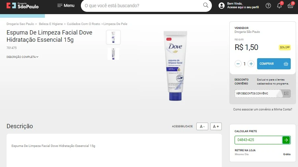Click seller name Drogaria São Paulo

[247, 32]
